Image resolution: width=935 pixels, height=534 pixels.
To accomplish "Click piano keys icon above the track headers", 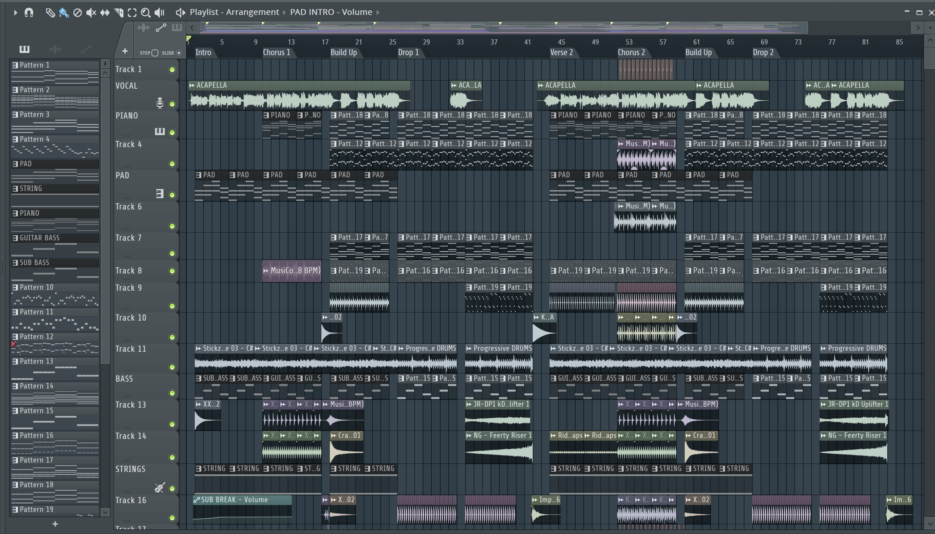I will [177, 28].
